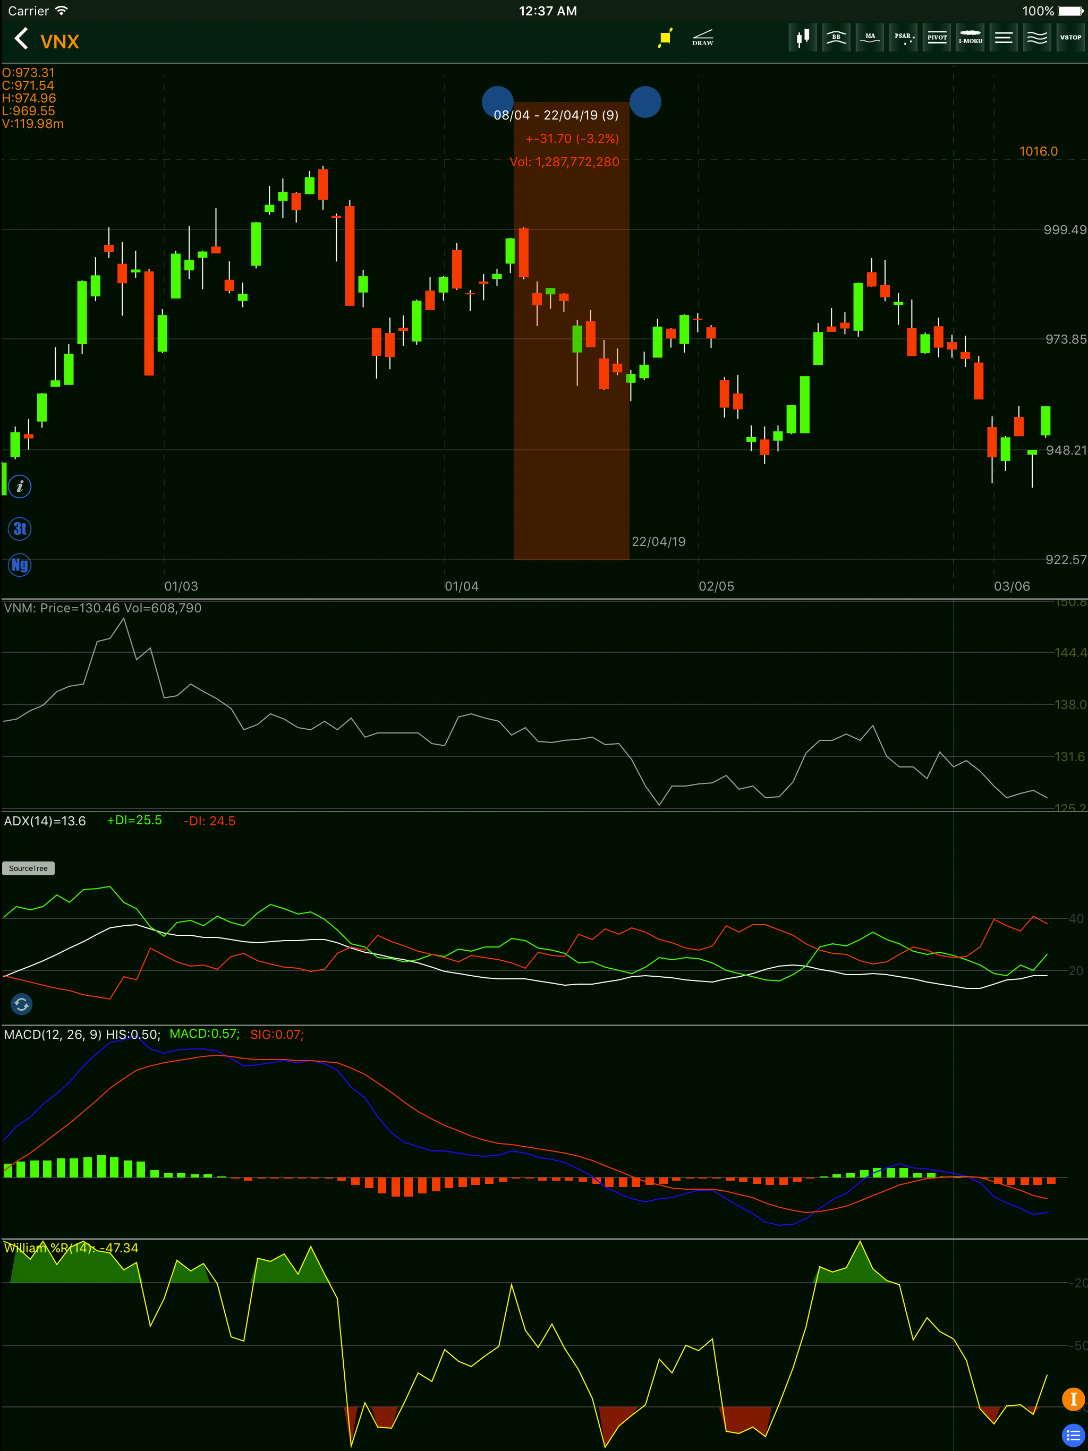The image size is (1088, 1451).
Task: Tap the 12:37 AM clock
Action: pyautogui.click(x=548, y=11)
